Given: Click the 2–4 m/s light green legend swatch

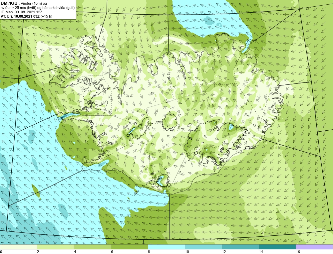Looking at the screenshot, I should point(55,247).
